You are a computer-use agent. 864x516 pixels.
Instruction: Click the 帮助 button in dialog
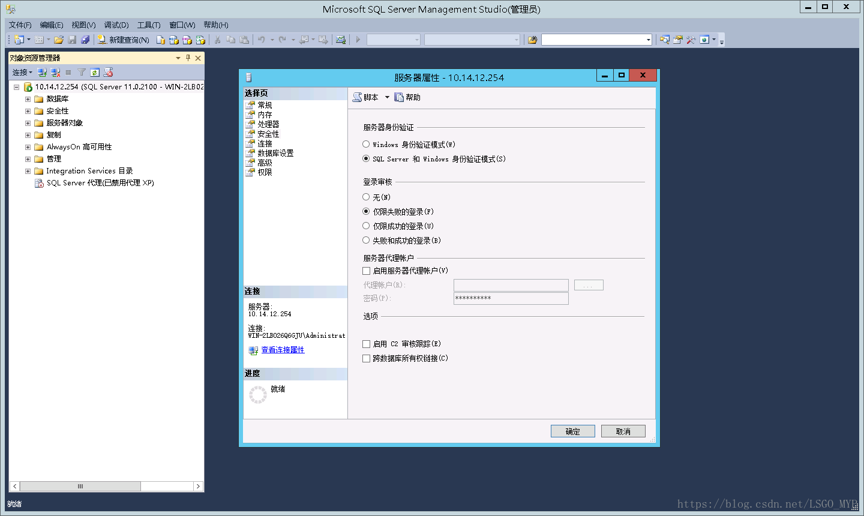pos(407,97)
